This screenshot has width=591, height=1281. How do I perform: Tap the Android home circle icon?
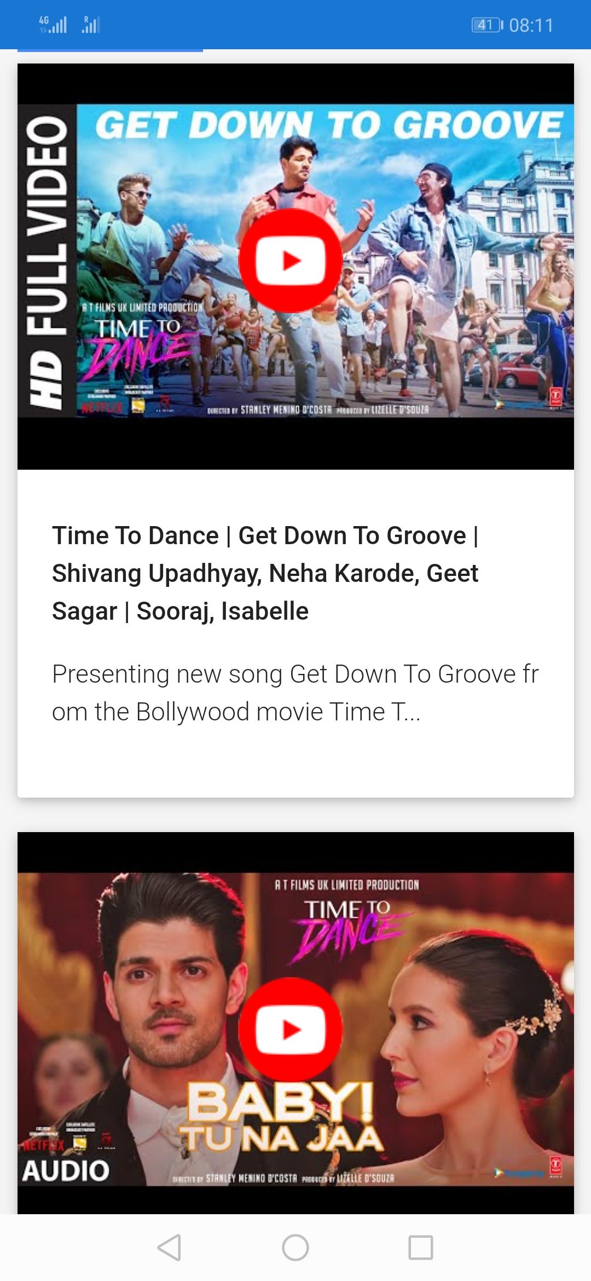pos(296,1248)
